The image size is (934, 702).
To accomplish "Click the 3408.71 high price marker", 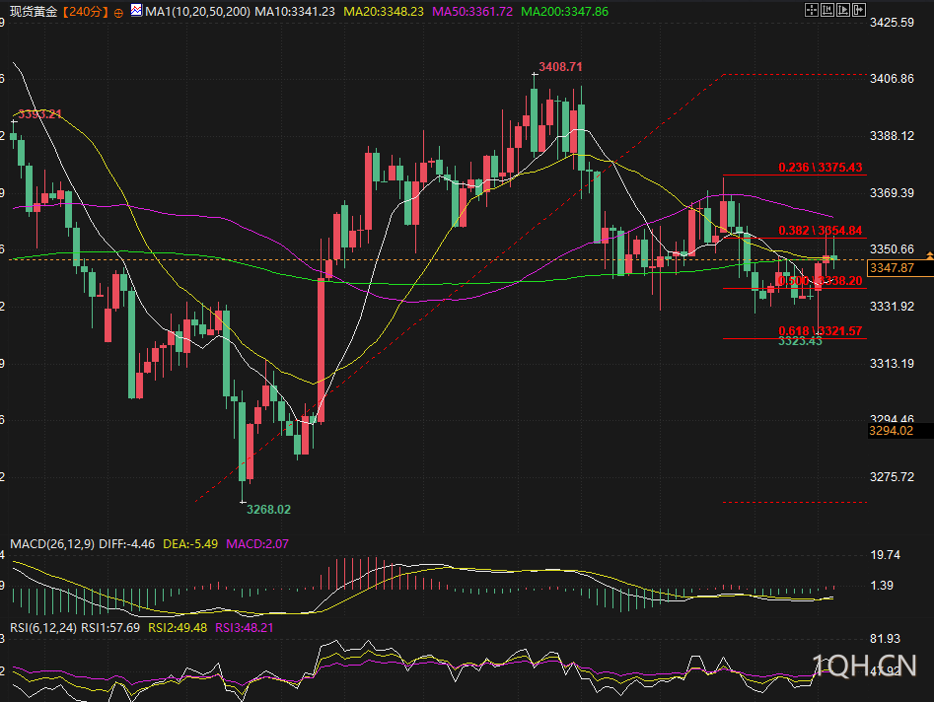I will 560,67.
